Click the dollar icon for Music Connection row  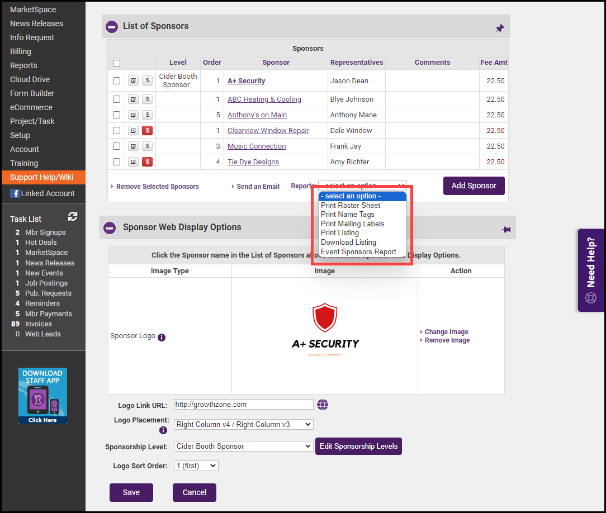pos(147,146)
